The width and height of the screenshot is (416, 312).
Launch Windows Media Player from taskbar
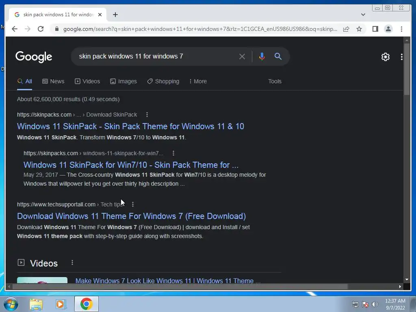61,304
